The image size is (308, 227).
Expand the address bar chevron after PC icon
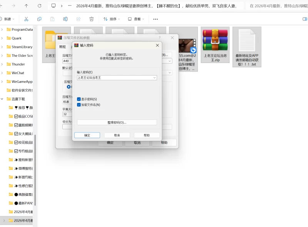pyautogui.click(x=62, y=6)
